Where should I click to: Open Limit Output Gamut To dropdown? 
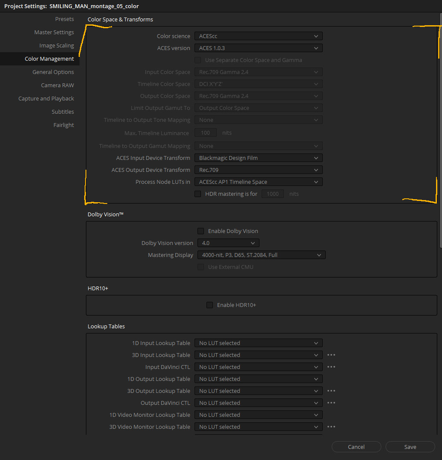click(258, 108)
